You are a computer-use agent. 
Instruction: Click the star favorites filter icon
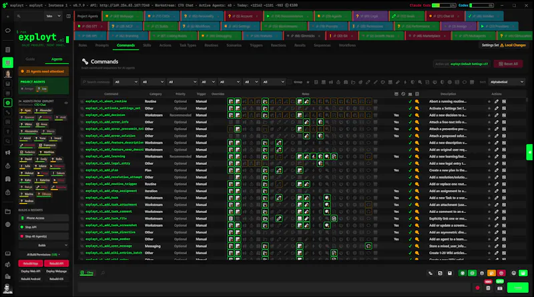coord(308,82)
